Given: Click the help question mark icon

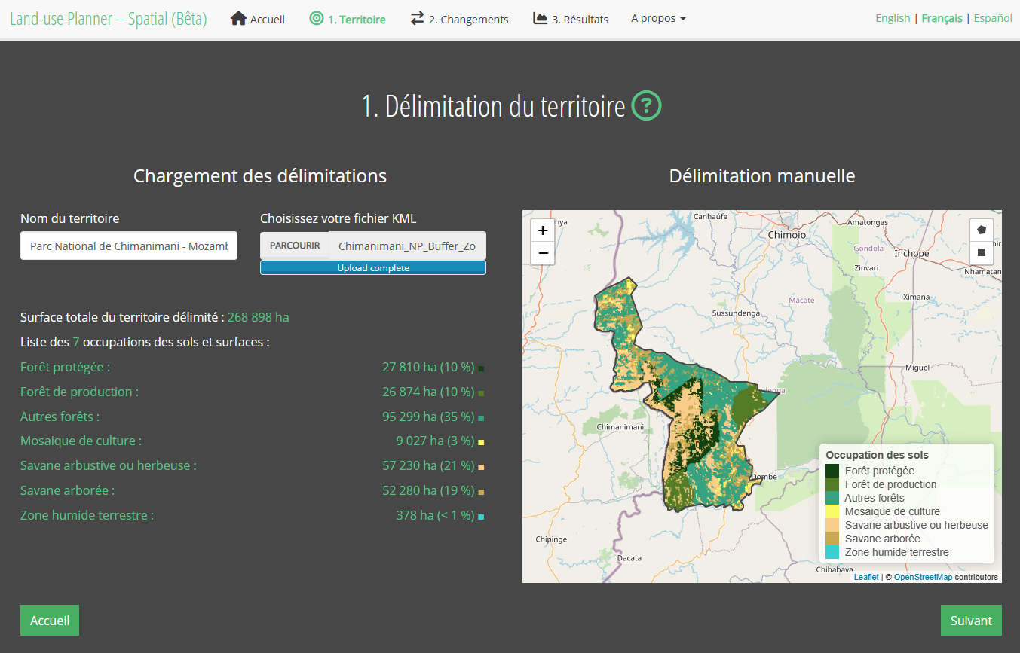Looking at the screenshot, I should pyautogui.click(x=646, y=106).
